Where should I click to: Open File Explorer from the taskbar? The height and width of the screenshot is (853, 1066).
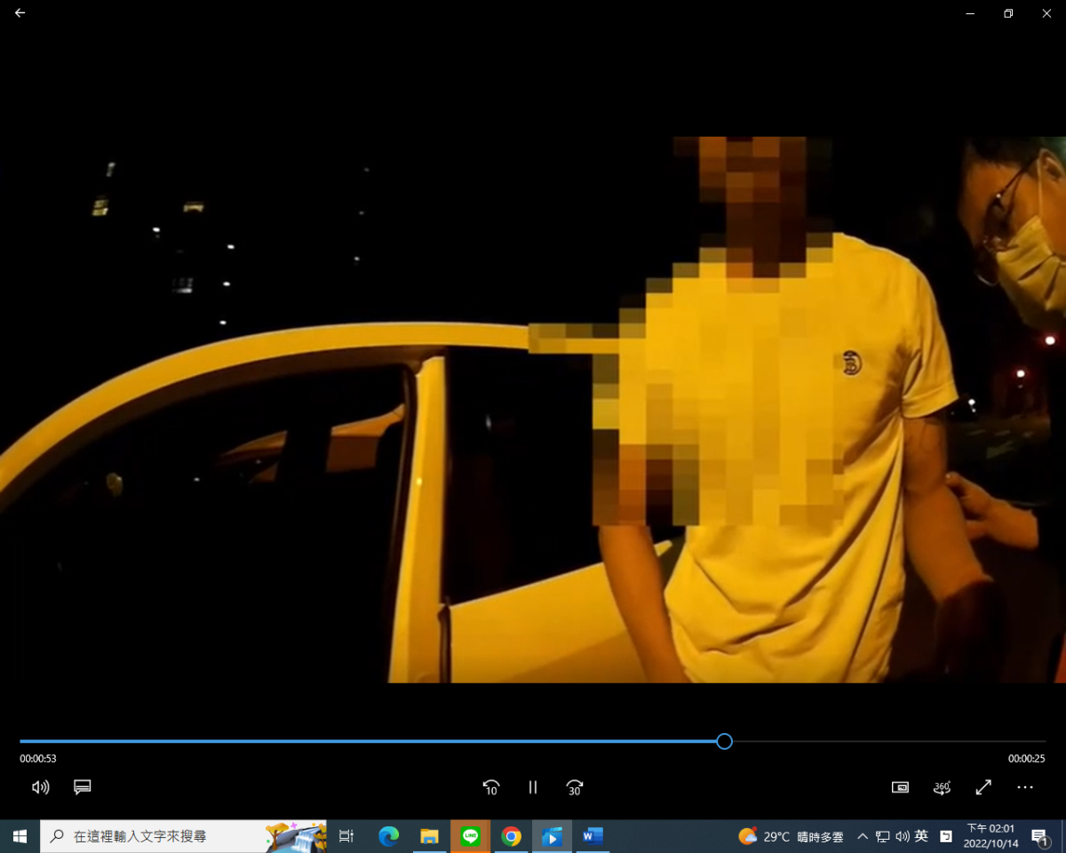429,836
